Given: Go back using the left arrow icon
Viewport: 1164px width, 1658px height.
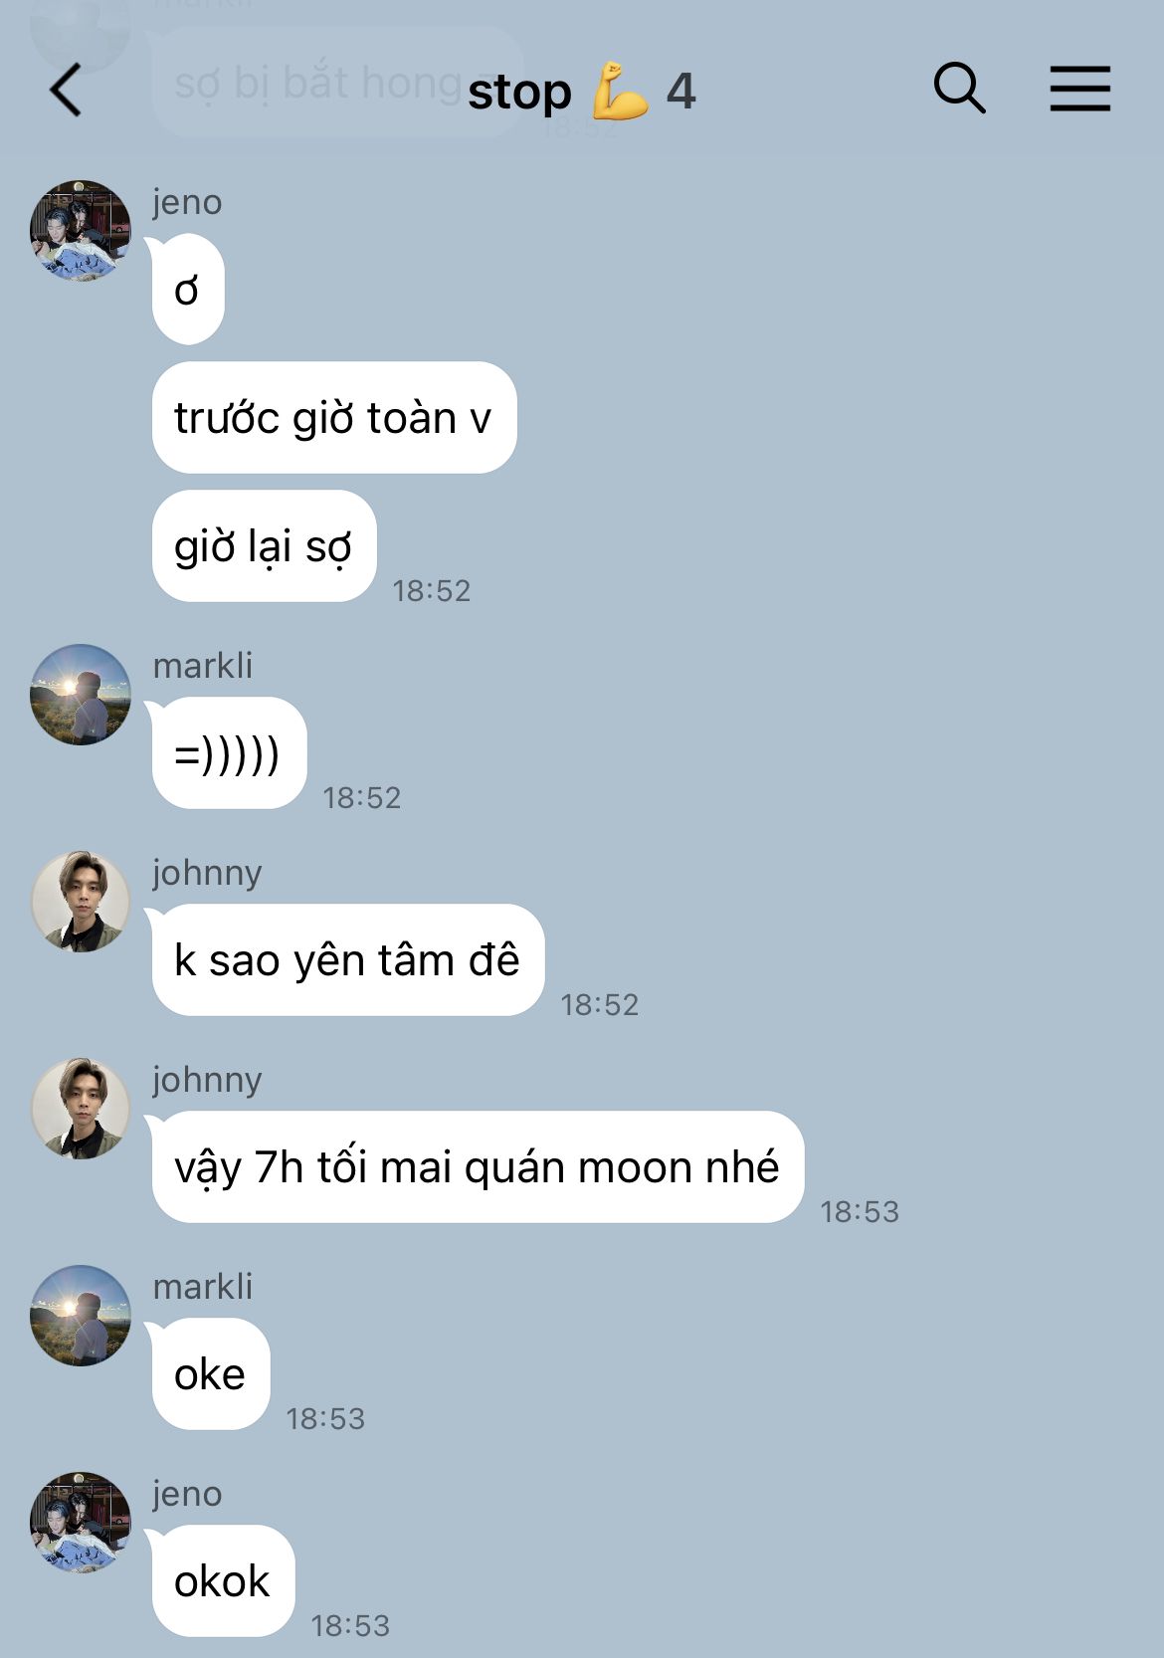Looking at the screenshot, I should coord(66,90).
